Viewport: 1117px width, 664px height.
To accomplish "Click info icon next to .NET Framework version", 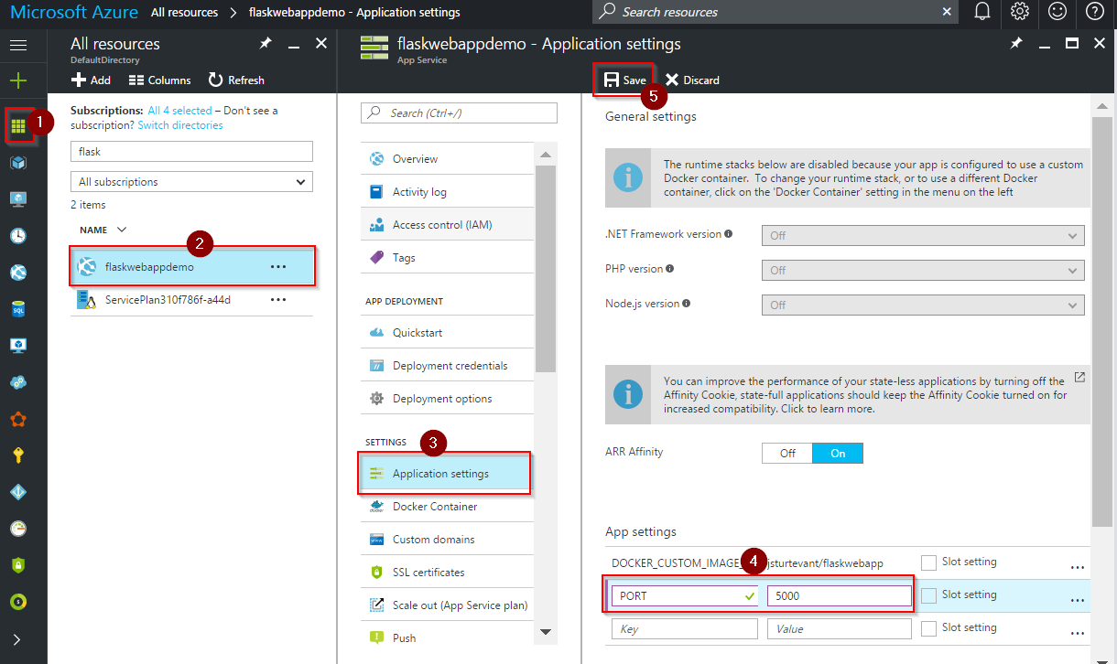I will point(729,234).
